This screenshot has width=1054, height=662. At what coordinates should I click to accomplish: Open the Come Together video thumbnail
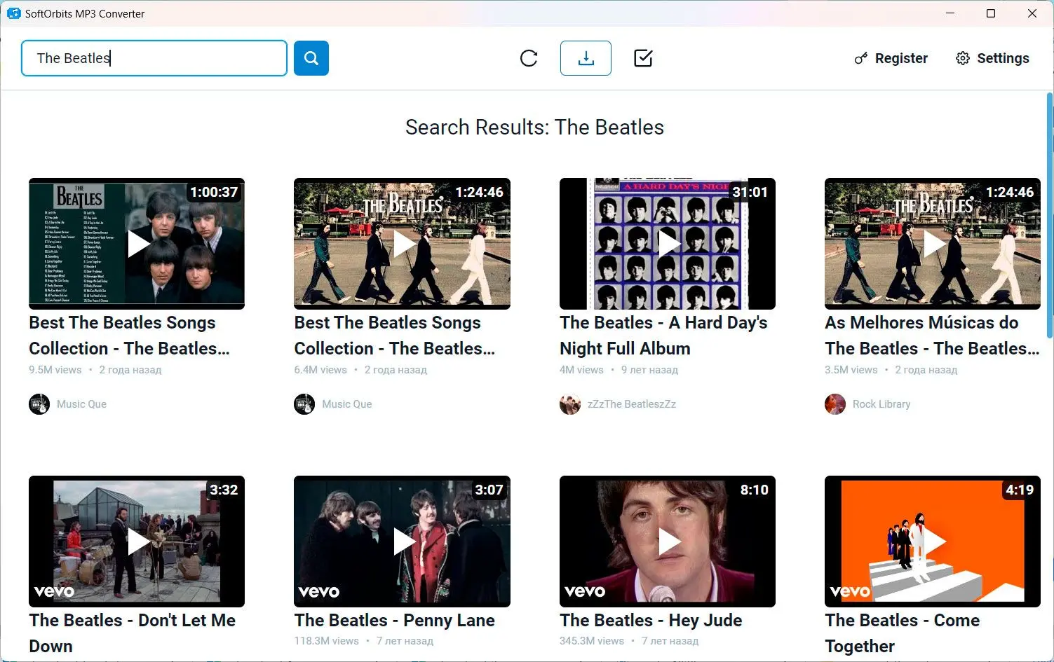point(932,542)
